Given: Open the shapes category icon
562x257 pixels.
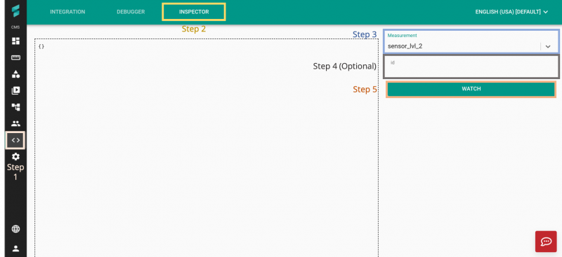Looking at the screenshot, I should (15, 74).
